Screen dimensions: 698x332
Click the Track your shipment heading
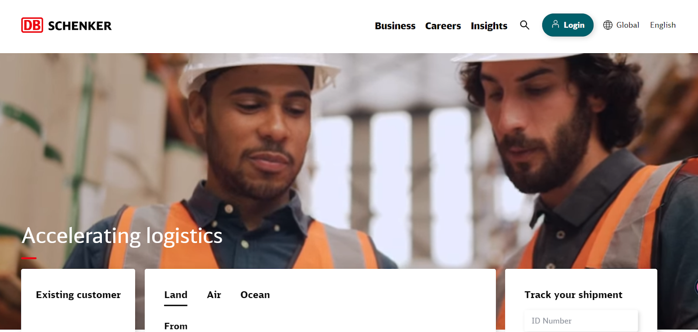point(573,295)
